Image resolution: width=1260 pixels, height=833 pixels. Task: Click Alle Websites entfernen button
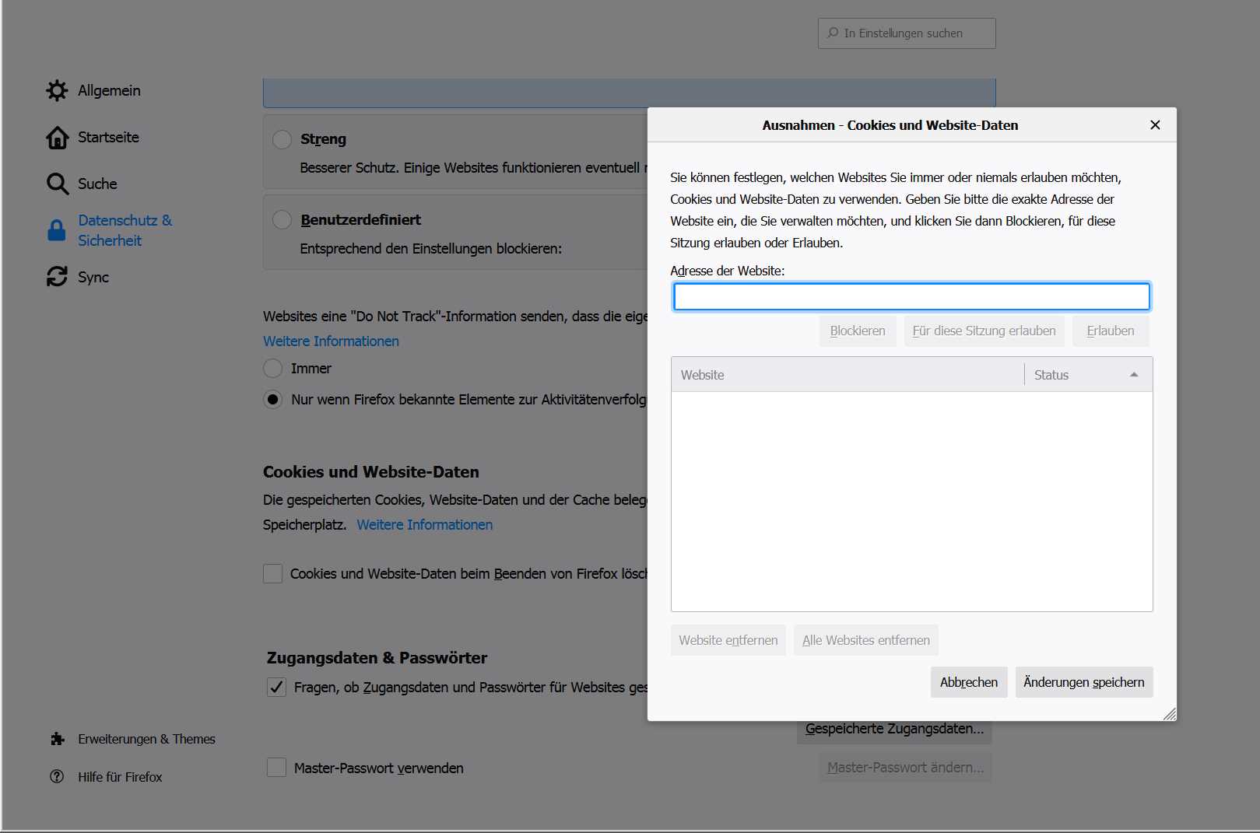866,640
